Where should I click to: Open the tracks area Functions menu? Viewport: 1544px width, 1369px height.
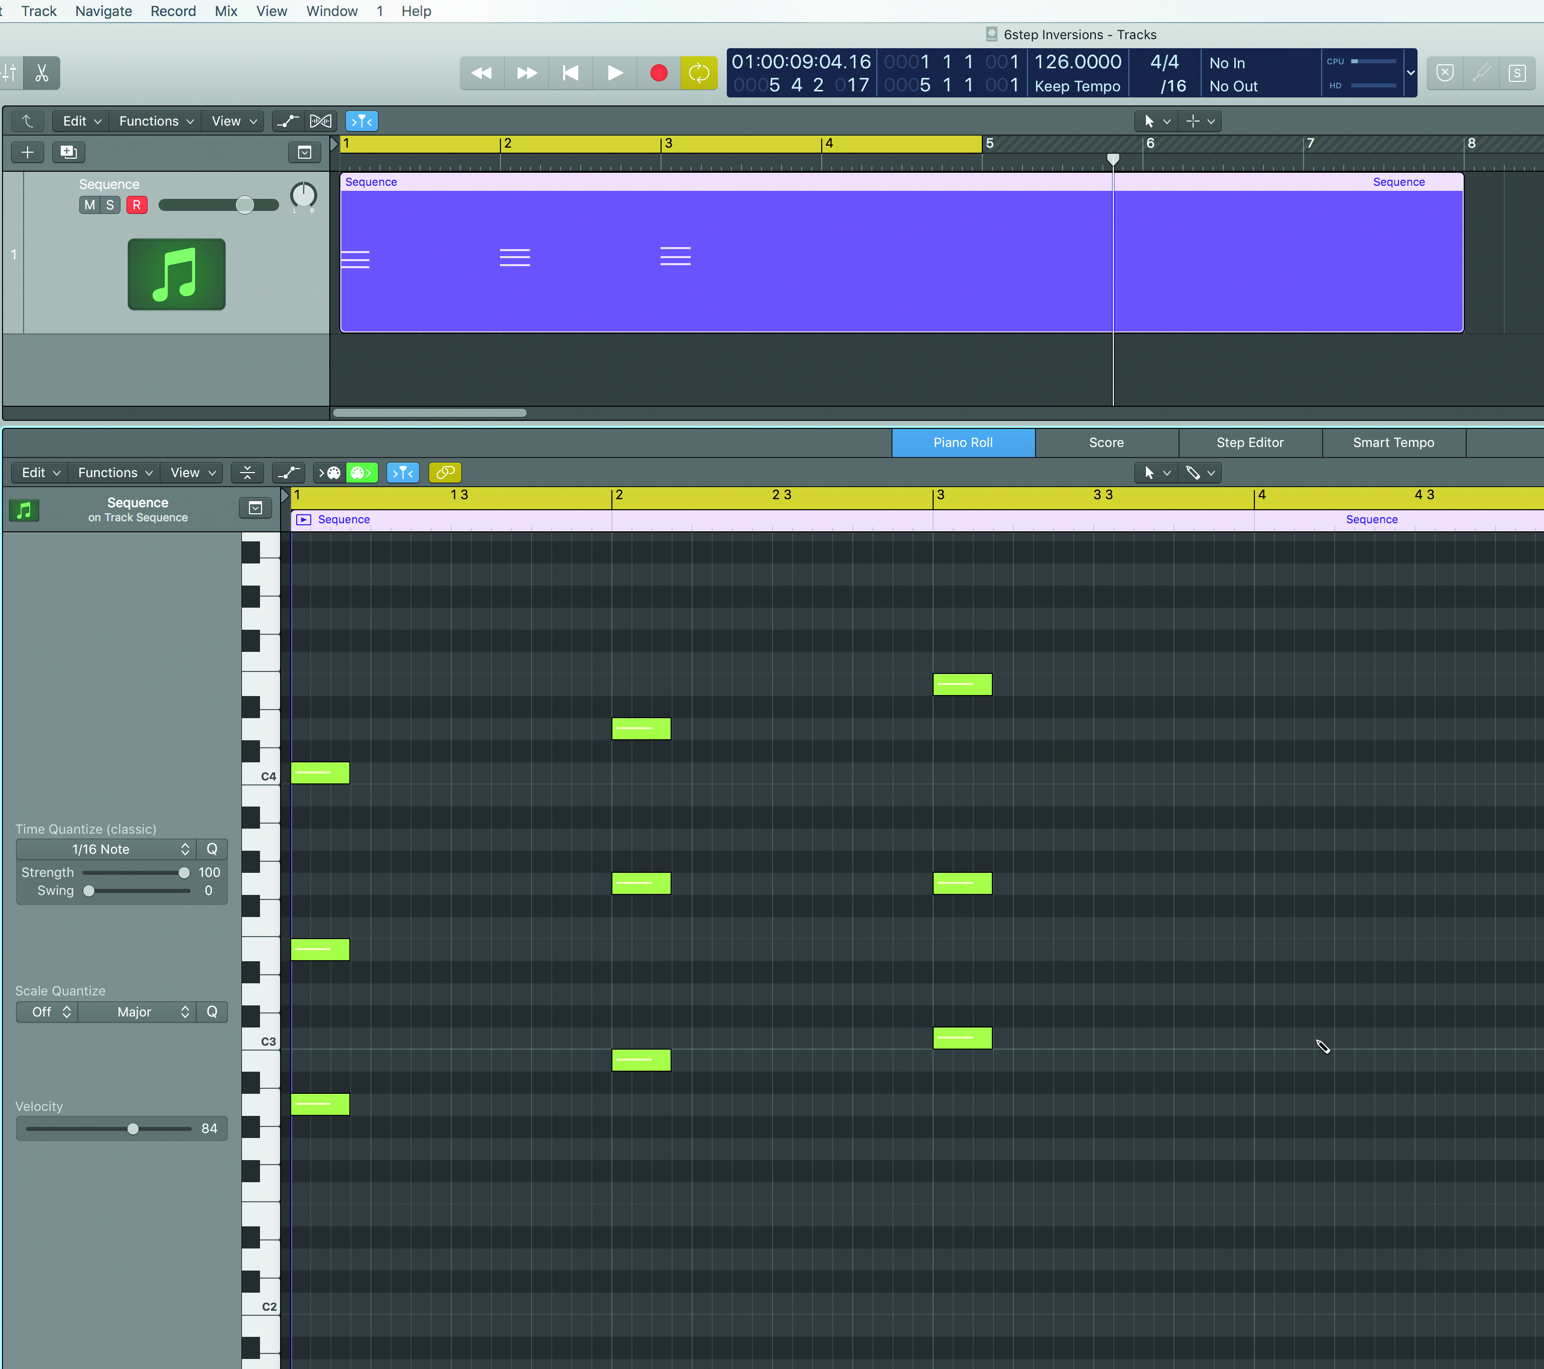pyautogui.click(x=156, y=121)
